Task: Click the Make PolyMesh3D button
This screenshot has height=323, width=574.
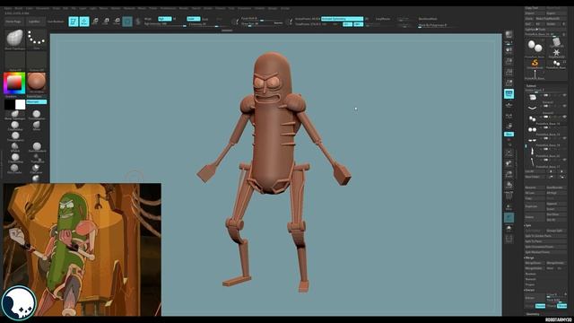Action: coord(551,18)
